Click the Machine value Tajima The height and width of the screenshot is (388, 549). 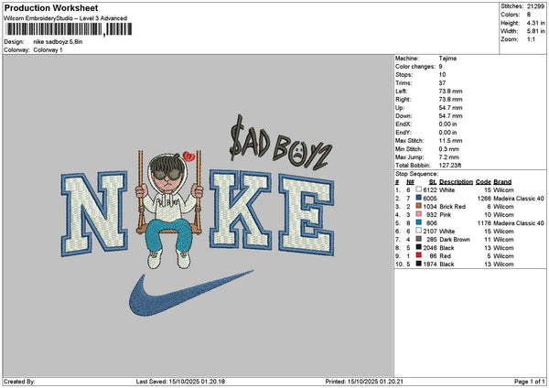pos(447,59)
